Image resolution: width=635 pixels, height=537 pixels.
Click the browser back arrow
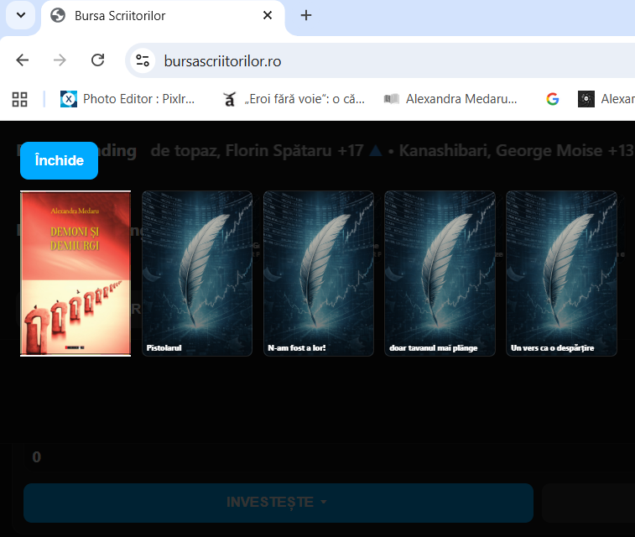(x=23, y=60)
